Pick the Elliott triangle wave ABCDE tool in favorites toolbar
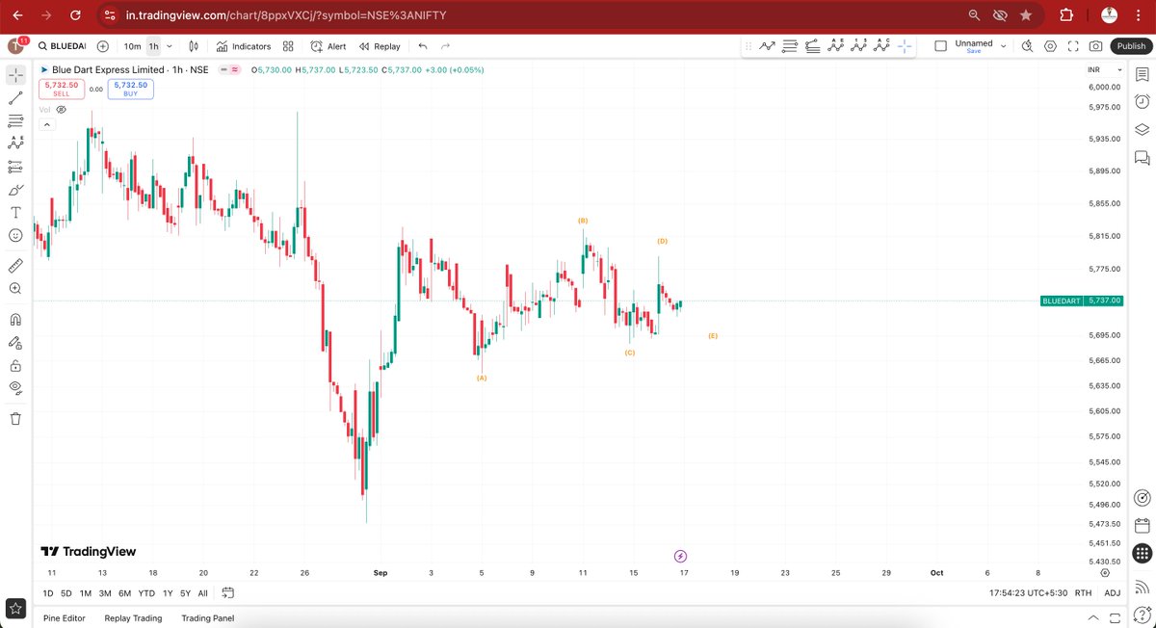 835,46
